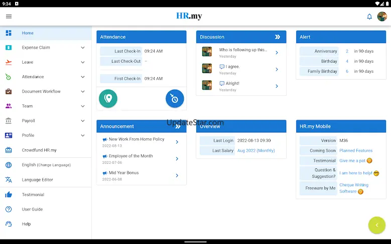This screenshot has width=391, height=244.
Task: Click the Language Editor translate icon
Action: (x=9, y=179)
